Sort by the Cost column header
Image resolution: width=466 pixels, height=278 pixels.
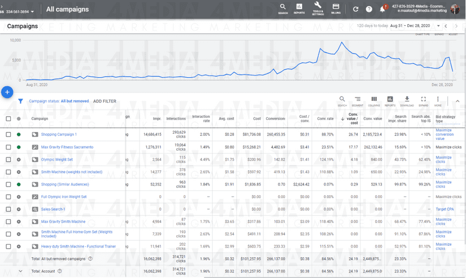point(257,118)
